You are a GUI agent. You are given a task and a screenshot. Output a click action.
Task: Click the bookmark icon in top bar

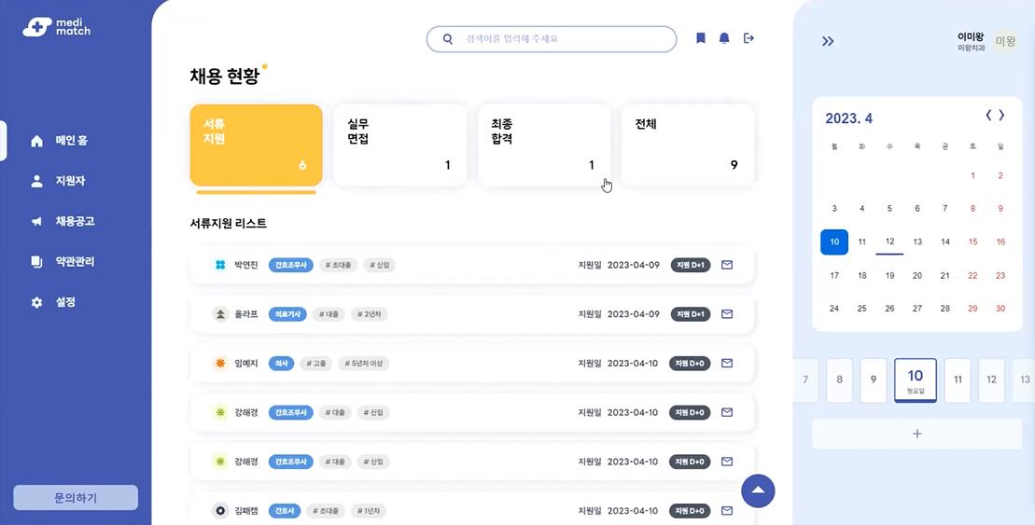coord(701,38)
